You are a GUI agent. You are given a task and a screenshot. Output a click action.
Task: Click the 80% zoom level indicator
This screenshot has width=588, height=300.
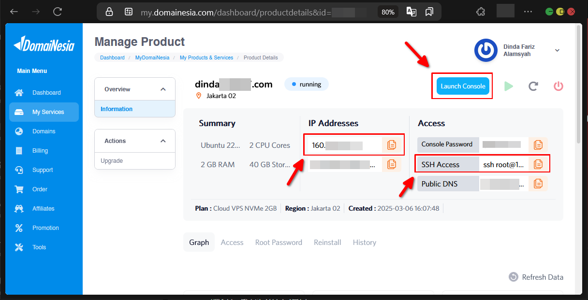click(x=388, y=12)
